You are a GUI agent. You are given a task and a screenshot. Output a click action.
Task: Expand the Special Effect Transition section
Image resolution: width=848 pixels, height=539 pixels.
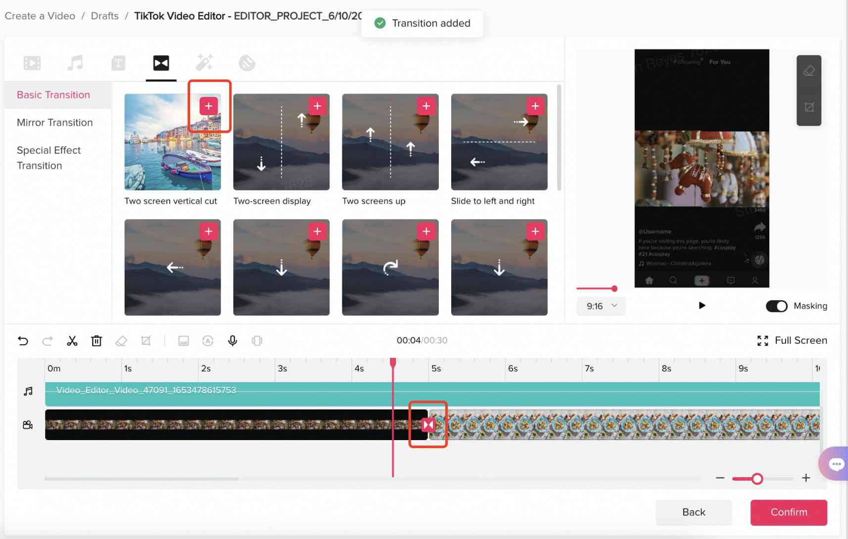click(x=49, y=158)
